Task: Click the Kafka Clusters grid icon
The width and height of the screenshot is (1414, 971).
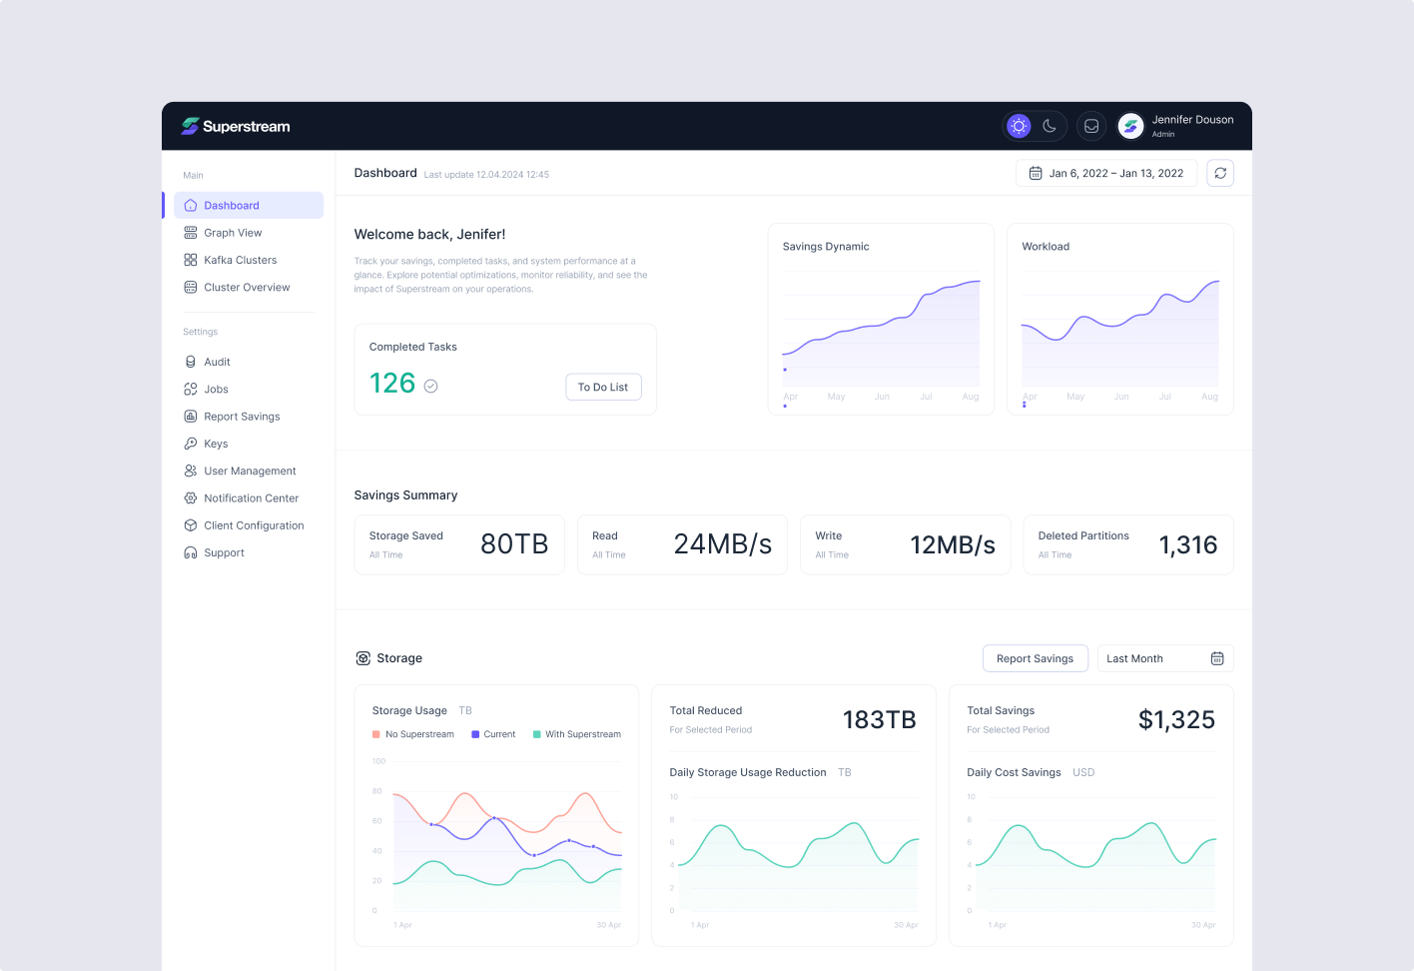Action: pos(191,260)
